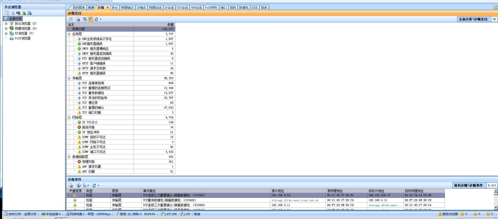Click the add report icon in node browser

click(30, 13)
